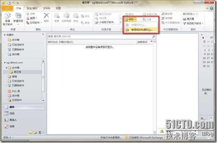Image resolution: width=217 pixels, height=143 pixels.
Task: Click the search magnifier icon
Action: (154, 37)
